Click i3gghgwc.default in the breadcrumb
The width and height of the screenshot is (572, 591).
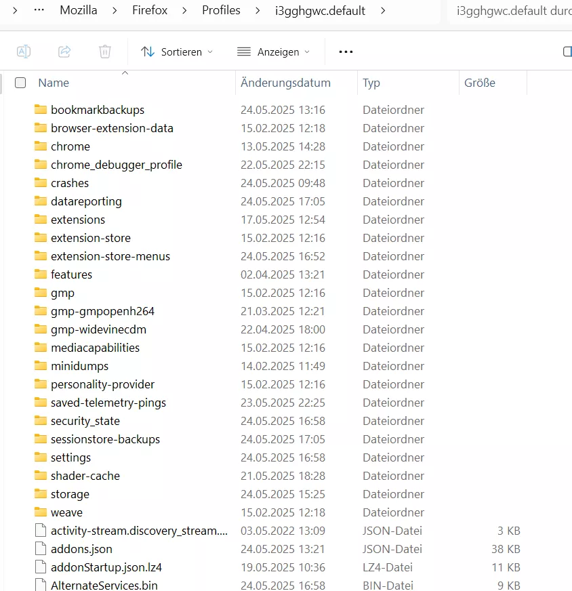[320, 11]
